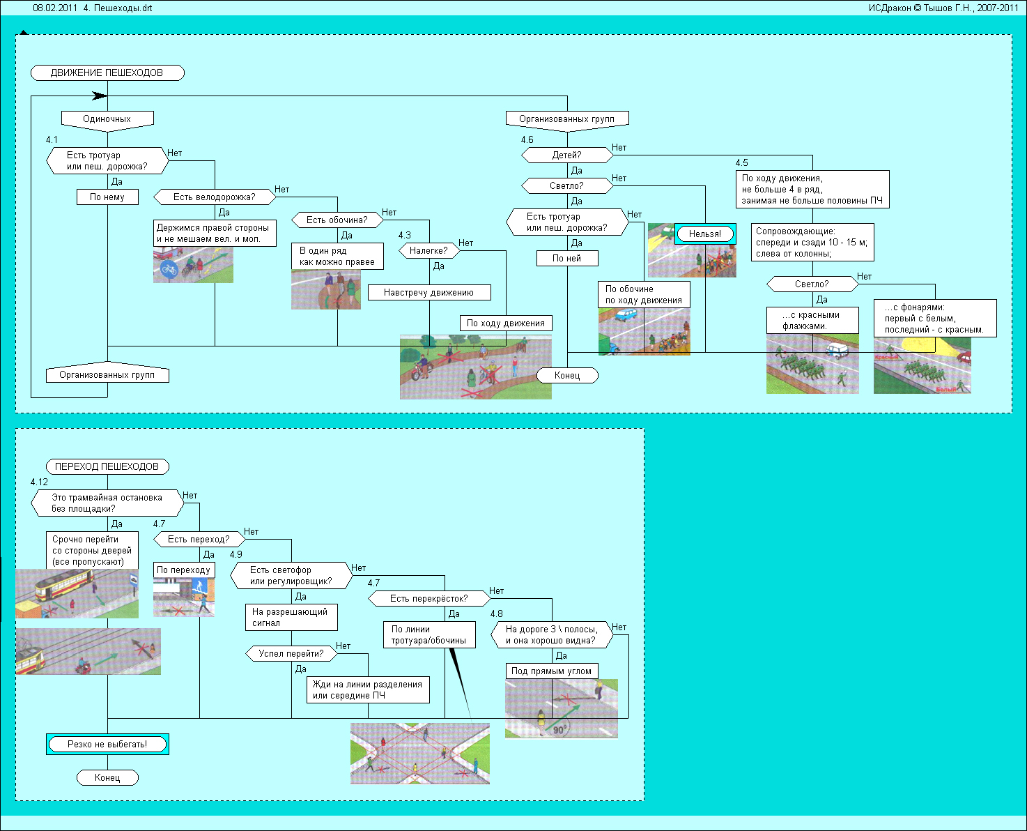This screenshot has height=831, width=1027.
Task: Select the 'Навстречу движению' action block
Action: click(428, 293)
